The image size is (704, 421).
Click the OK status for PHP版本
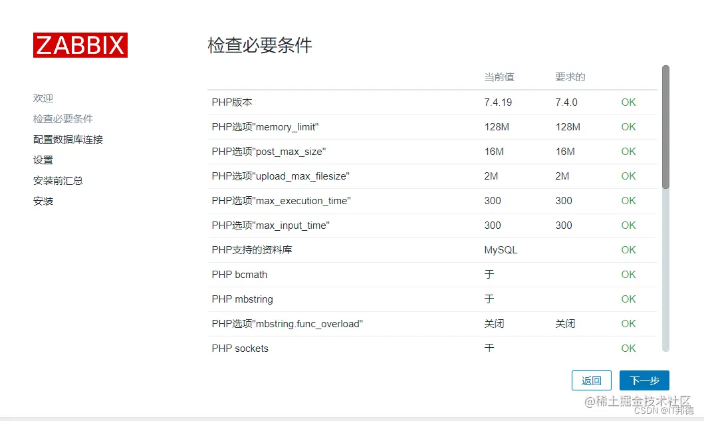point(628,102)
